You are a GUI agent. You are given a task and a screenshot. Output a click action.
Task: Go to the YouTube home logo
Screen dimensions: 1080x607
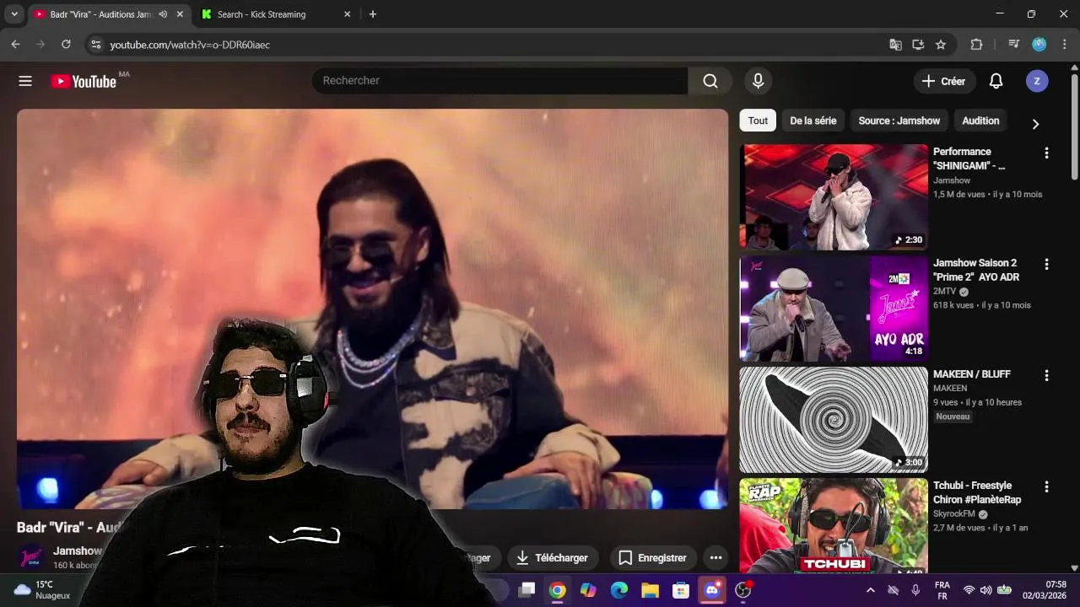[x=84, y=81]
